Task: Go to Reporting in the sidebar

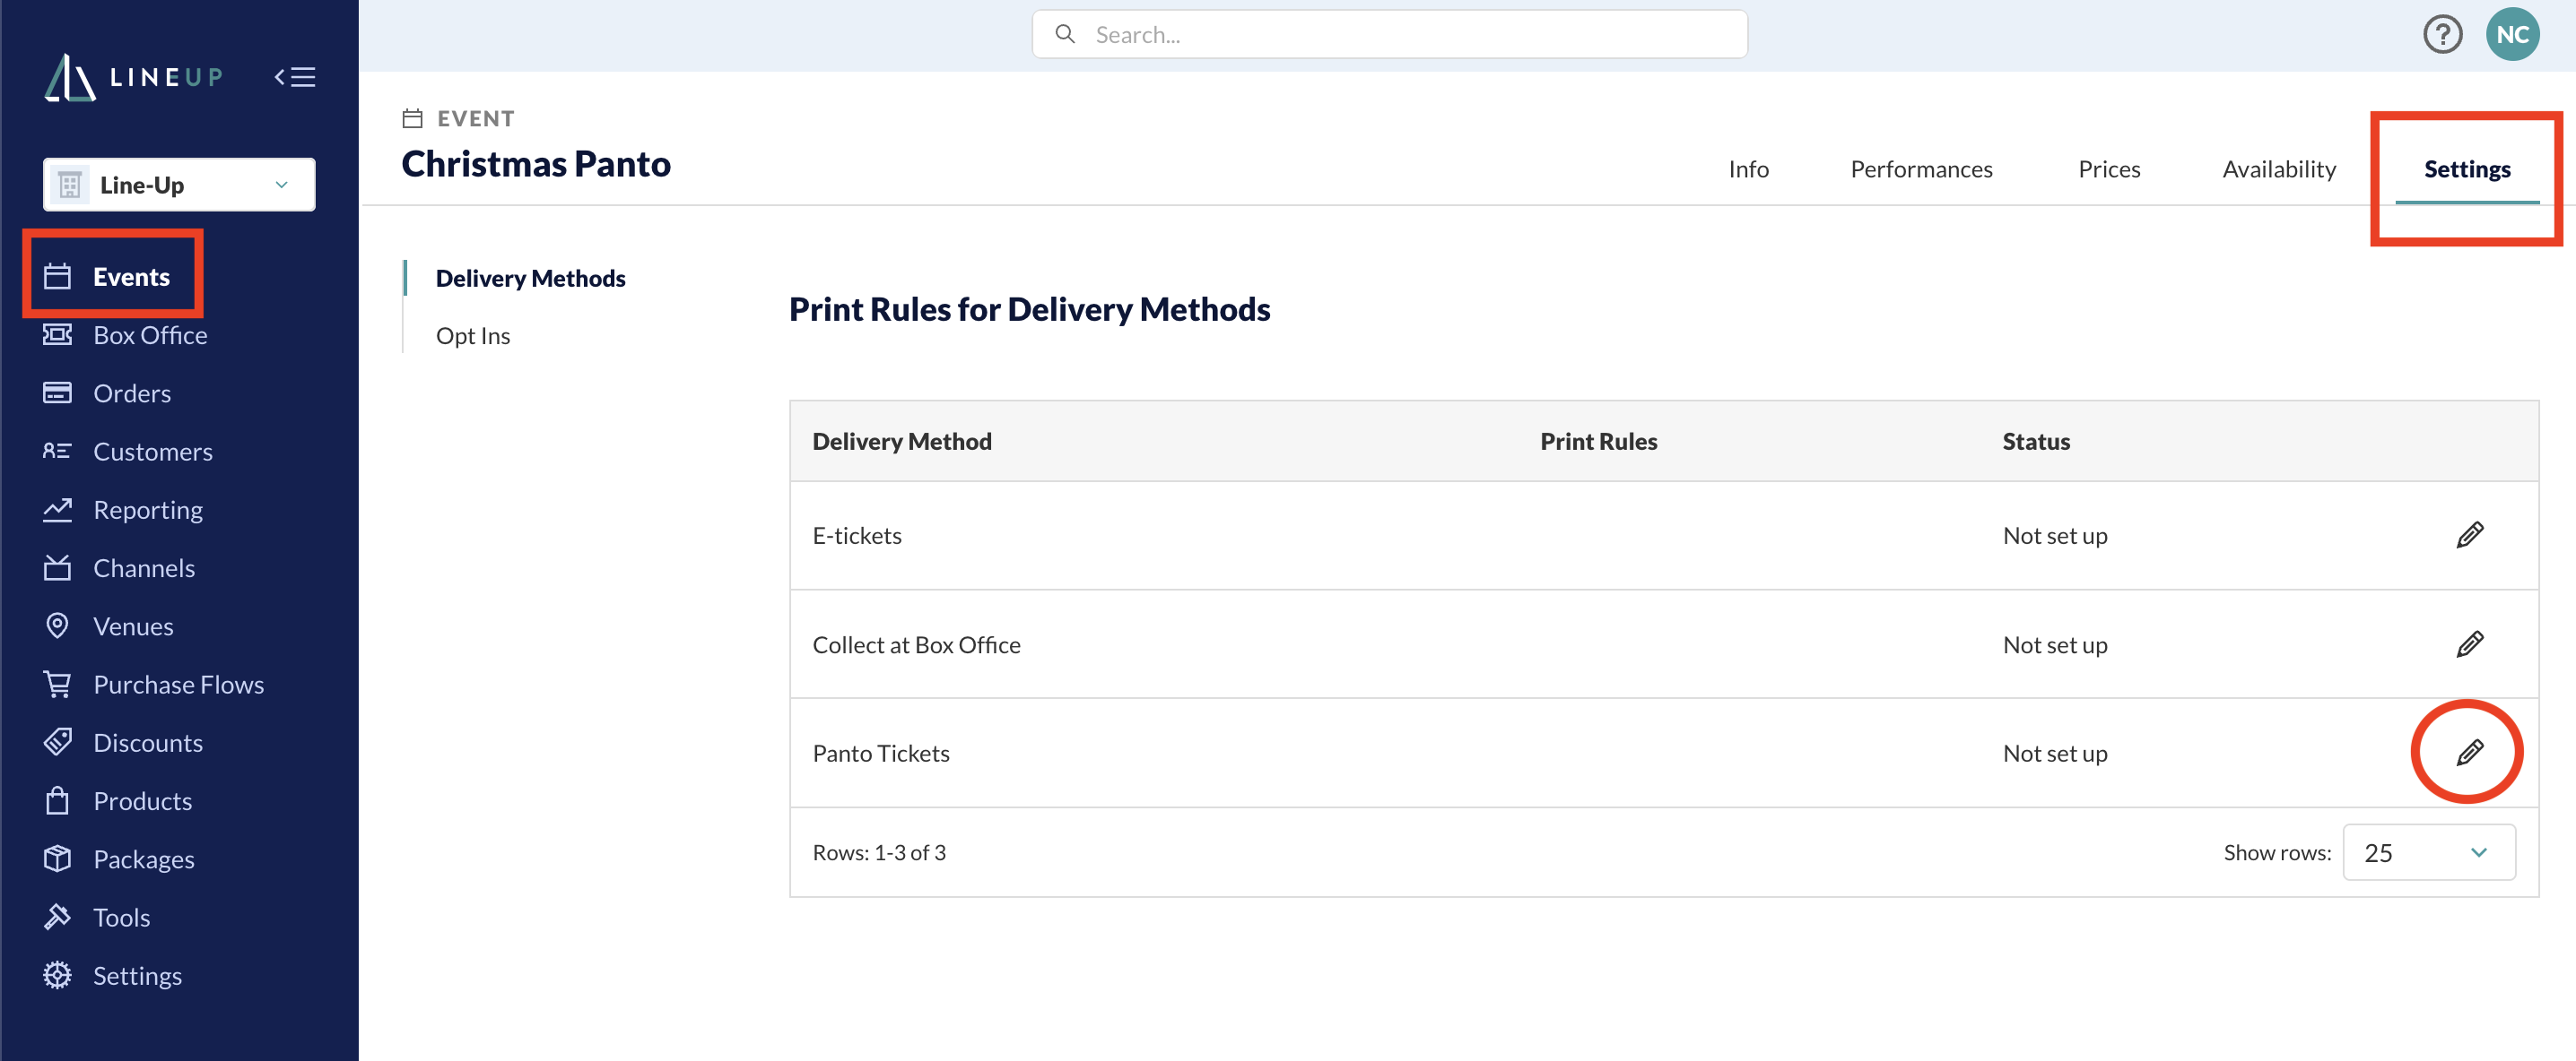Action: point(147,510)
